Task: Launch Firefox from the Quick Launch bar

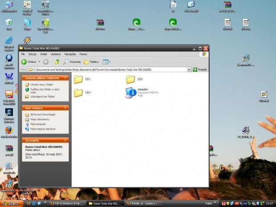Action: tap(28, 203)
